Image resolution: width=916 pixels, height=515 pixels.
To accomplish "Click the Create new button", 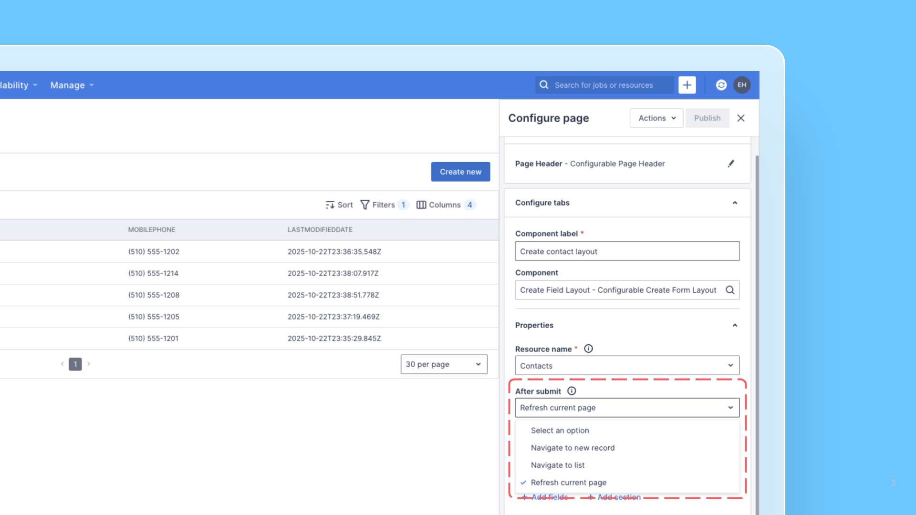I will coord(460,172).
